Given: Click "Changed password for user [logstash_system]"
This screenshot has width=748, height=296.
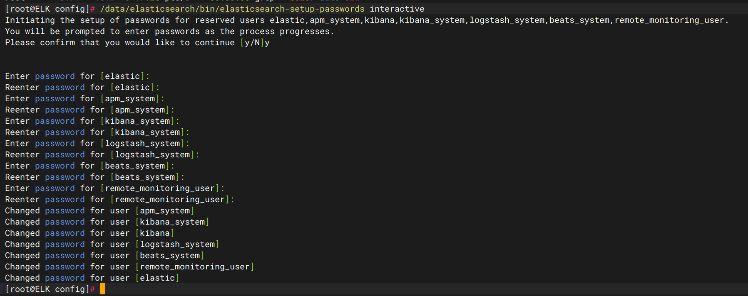Looking at the screenshot, I should click(112, 244).
